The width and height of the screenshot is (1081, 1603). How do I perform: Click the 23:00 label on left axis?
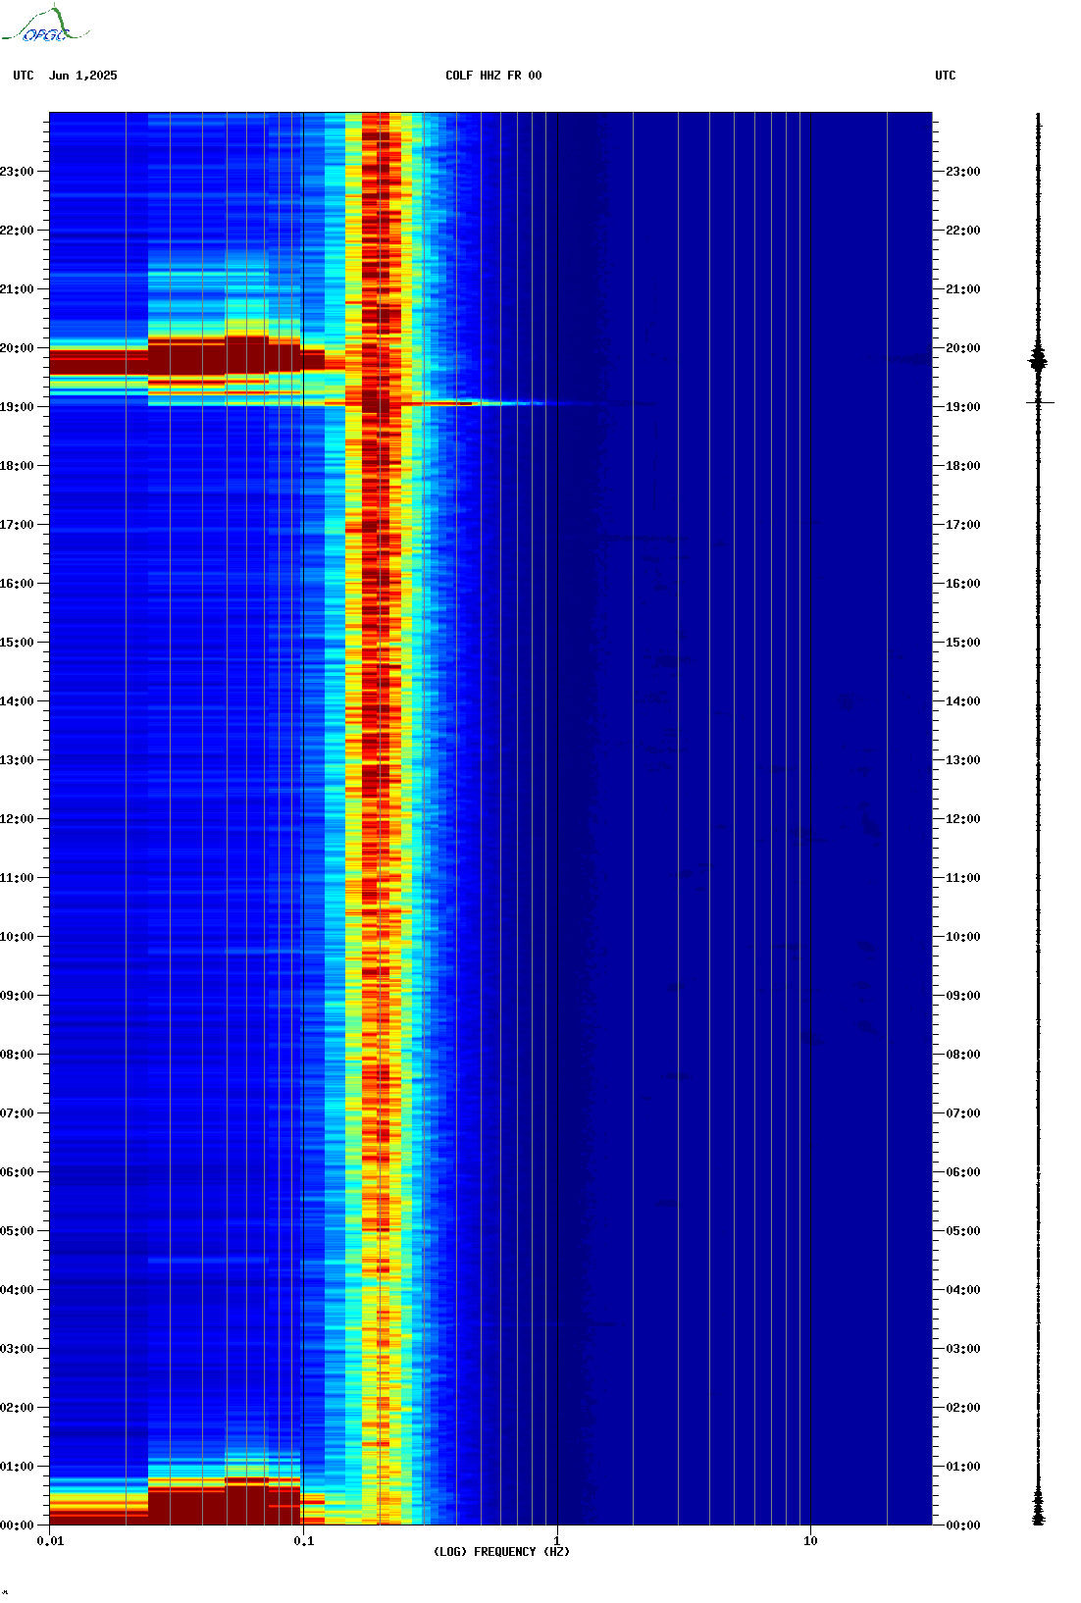(17, 172)
